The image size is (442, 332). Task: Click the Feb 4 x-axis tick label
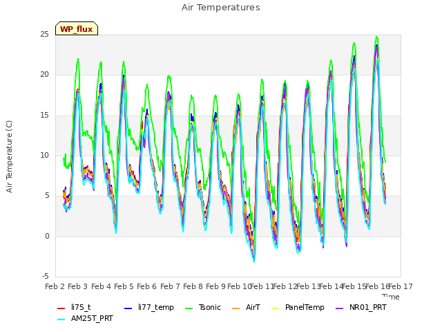102,286
